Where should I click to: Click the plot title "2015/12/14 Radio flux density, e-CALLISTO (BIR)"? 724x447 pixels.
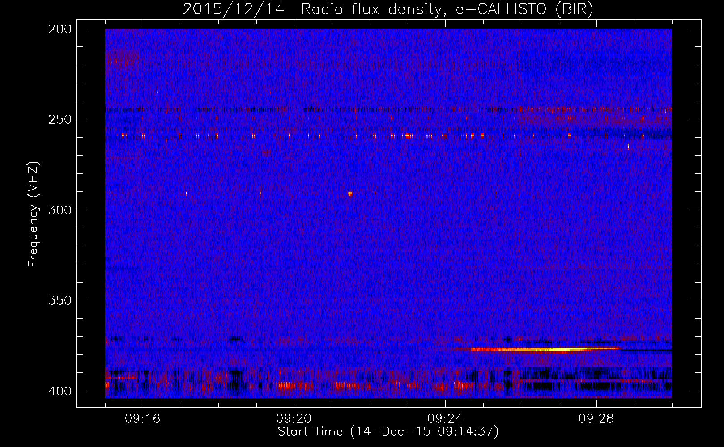tap(388, 9)
